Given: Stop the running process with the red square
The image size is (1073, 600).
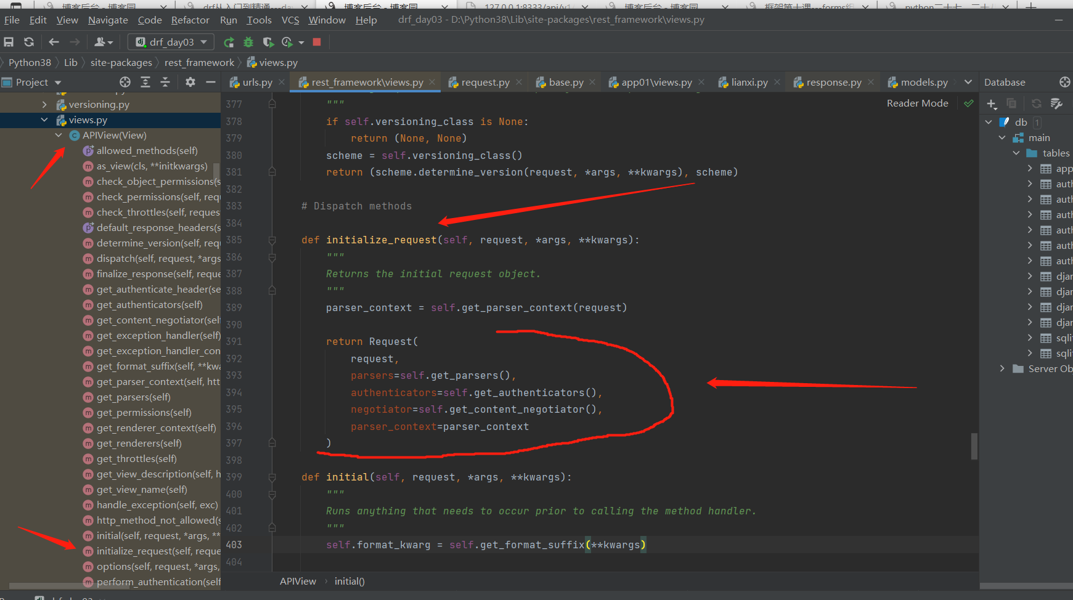Looking at the screenshot, I should click(x=317, y=42).
